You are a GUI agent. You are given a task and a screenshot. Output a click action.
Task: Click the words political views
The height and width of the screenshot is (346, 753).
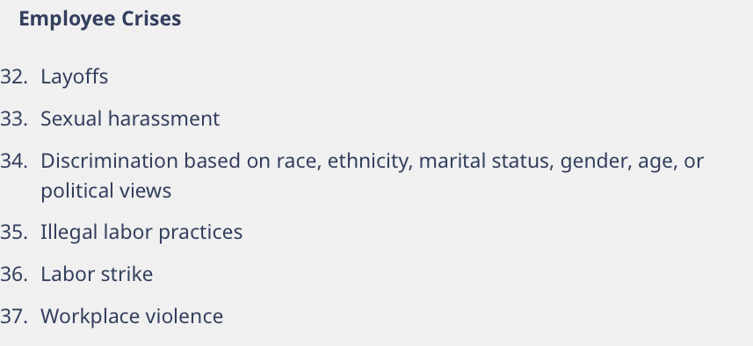106,191
